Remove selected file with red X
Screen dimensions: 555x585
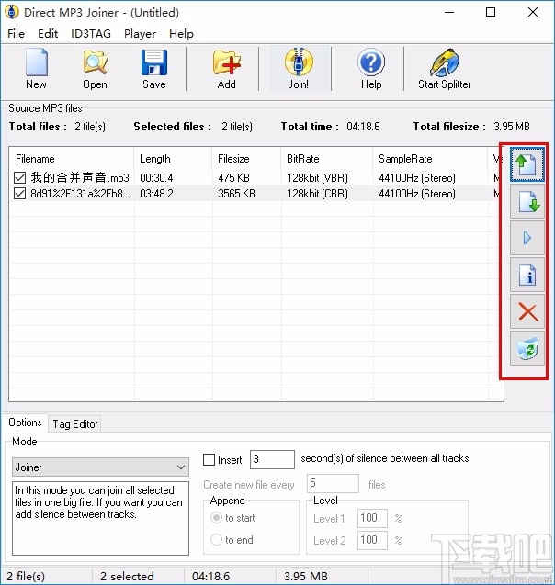527,312
